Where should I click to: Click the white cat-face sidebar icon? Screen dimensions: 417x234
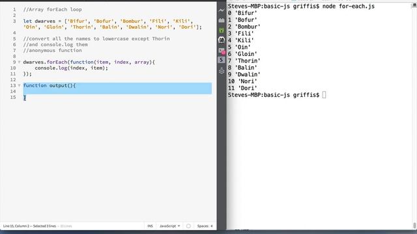click(222, 40)
